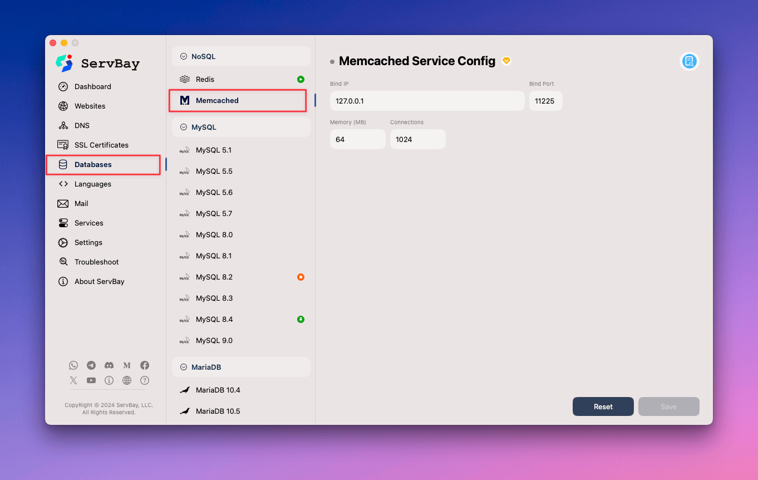This screenshot has height=480, width=758.
Task: Open the DNS section
Action: point(82,125)
